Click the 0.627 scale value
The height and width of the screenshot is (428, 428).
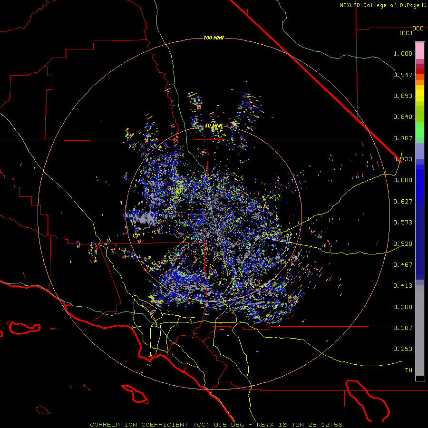[403, 202]
